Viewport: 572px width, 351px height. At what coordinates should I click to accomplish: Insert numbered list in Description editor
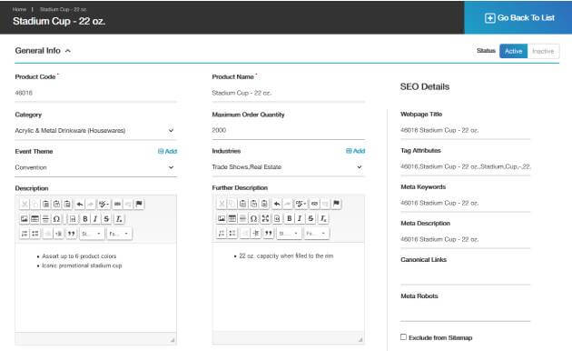point(25,234)
